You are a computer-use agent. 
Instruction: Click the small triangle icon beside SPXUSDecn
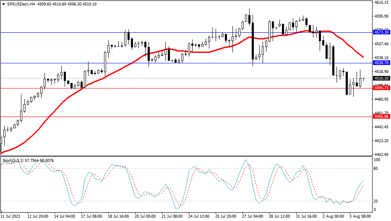(4, 4)
